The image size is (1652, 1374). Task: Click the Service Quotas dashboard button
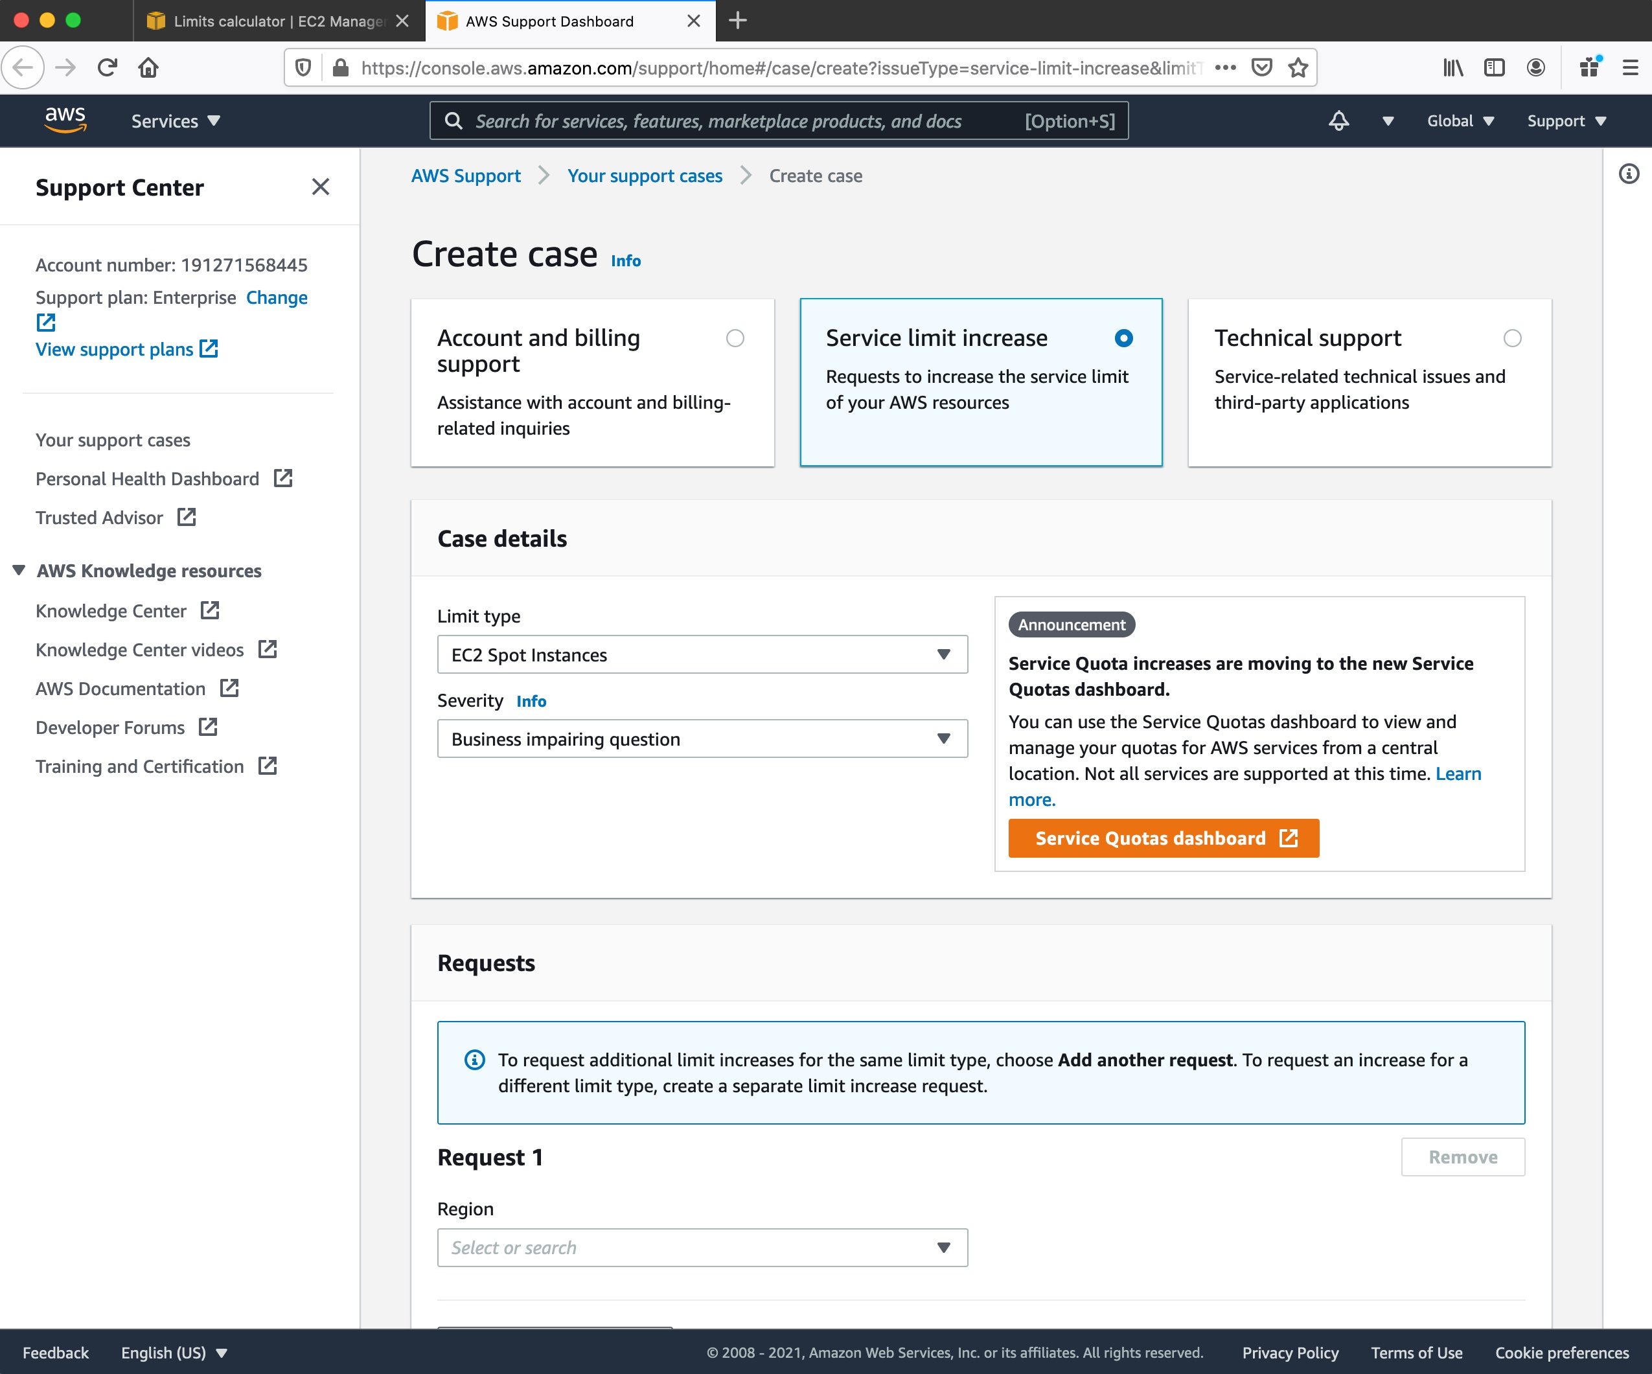click(1164, 838)
